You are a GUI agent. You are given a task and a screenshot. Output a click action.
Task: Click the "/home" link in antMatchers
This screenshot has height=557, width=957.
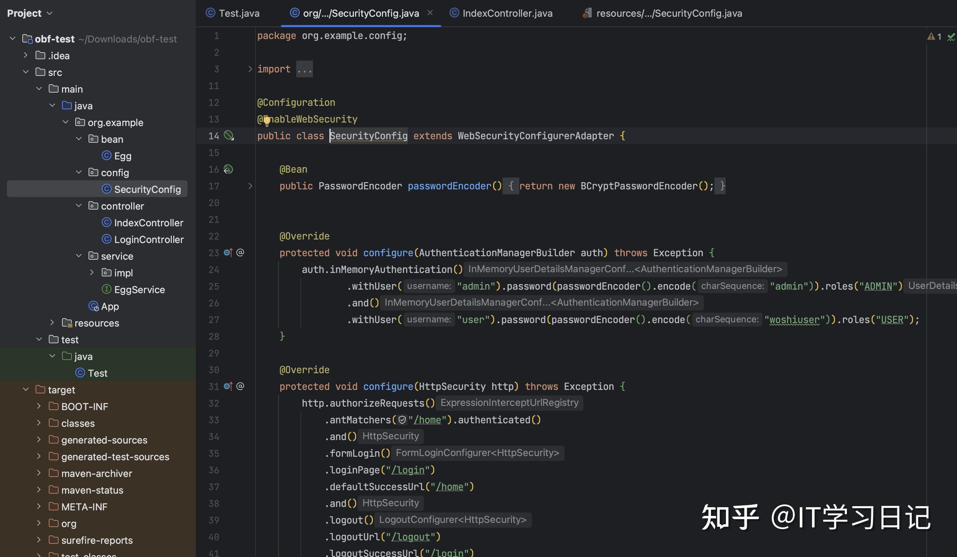click(x=427, y=419)
